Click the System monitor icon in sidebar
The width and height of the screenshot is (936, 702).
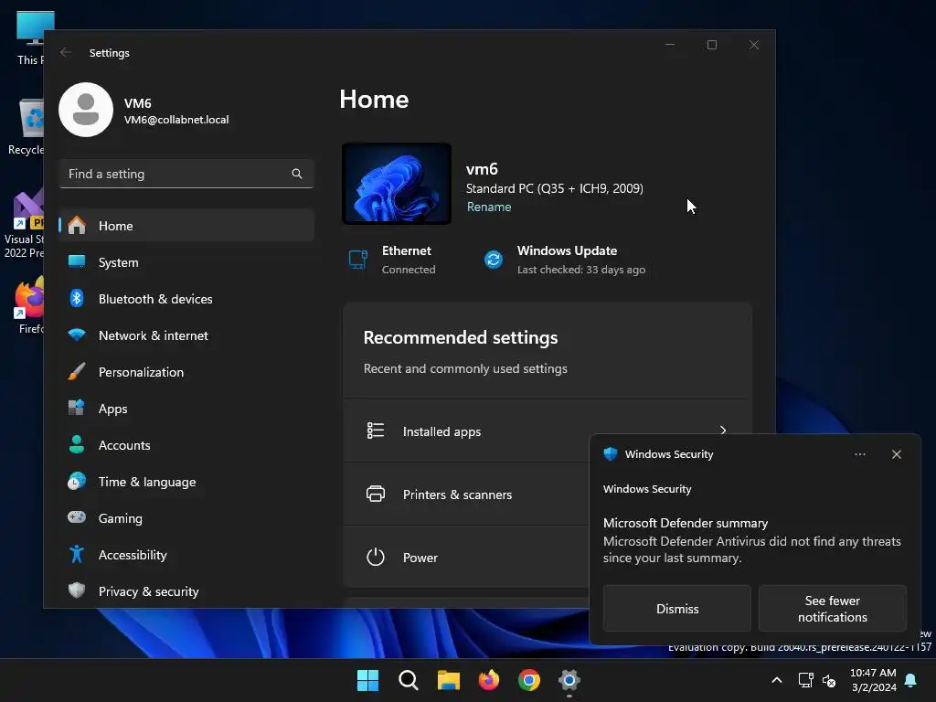point(77,261)
